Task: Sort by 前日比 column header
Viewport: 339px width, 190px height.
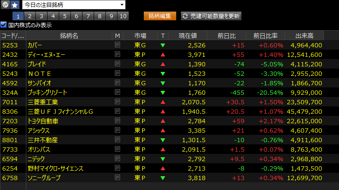Action: [x=227, y=36]
